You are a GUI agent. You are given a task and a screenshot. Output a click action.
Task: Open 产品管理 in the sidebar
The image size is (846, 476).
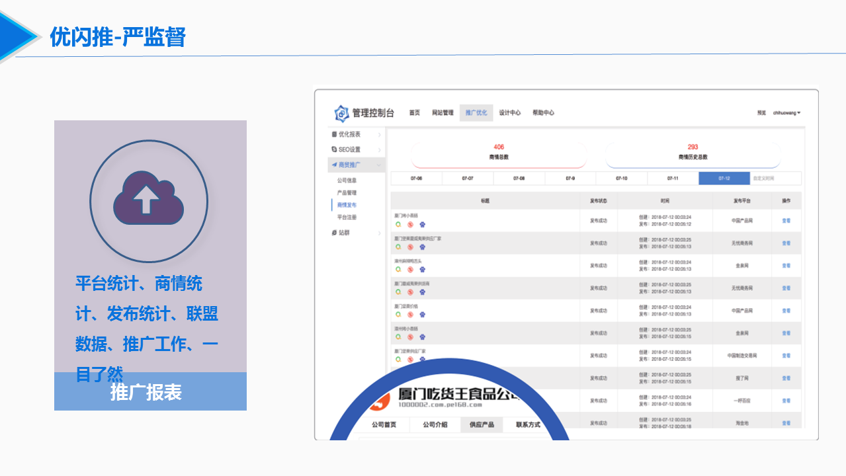[347, 193]
